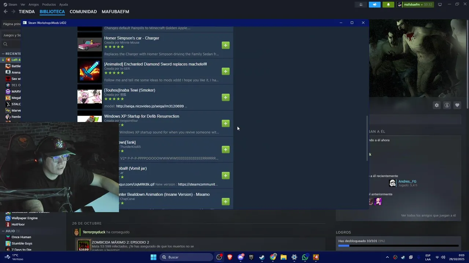Open seiga.nicovideo.jp model link
Image resolution: width=469 pixels, height=263 pixels.
150,106
